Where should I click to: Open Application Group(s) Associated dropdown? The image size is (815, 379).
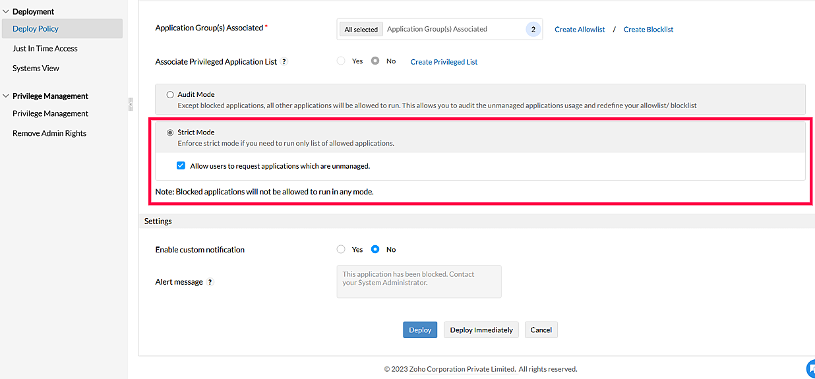click(455, 29)
